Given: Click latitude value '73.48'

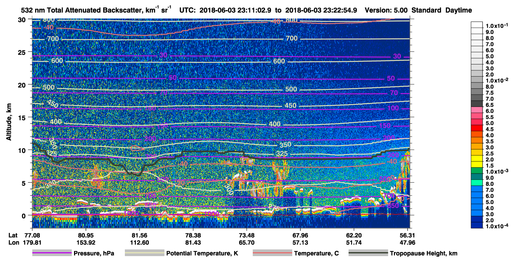Looking at the screenshot, I should 247,235.
